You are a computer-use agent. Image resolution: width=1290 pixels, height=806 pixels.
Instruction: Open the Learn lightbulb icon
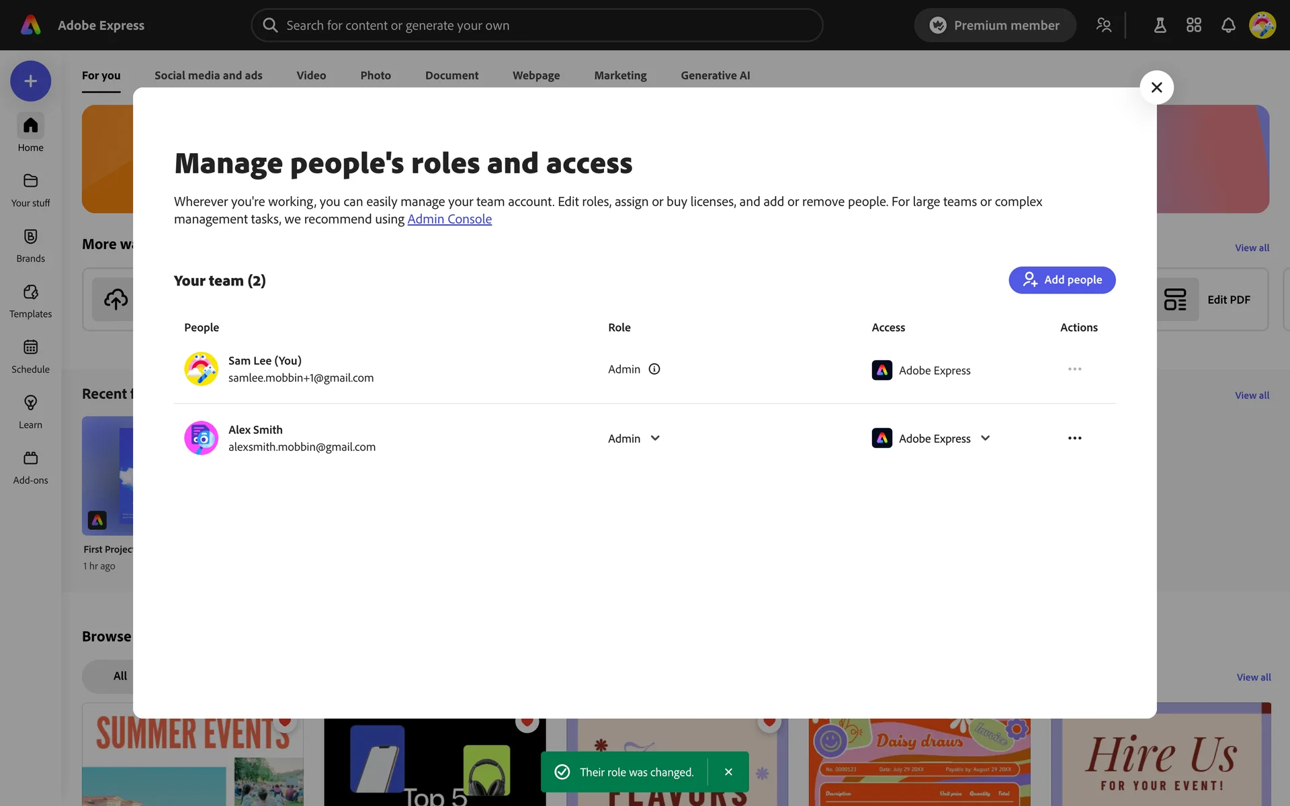[x=30, y=404]
